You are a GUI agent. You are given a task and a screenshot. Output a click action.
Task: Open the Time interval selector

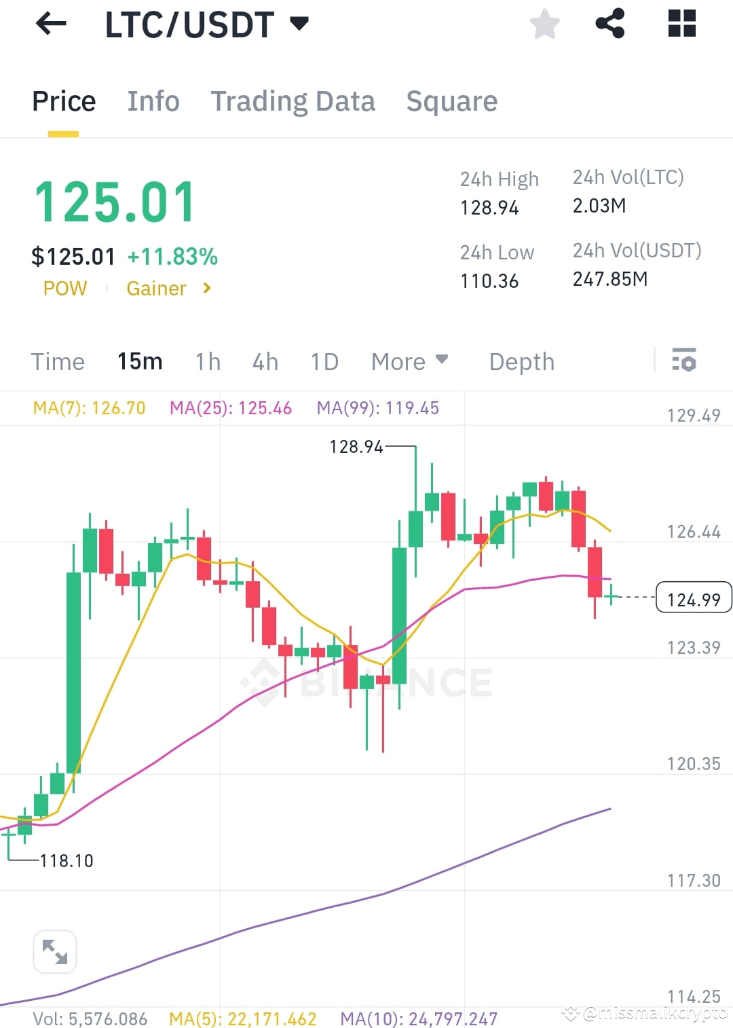coord(58,361)
